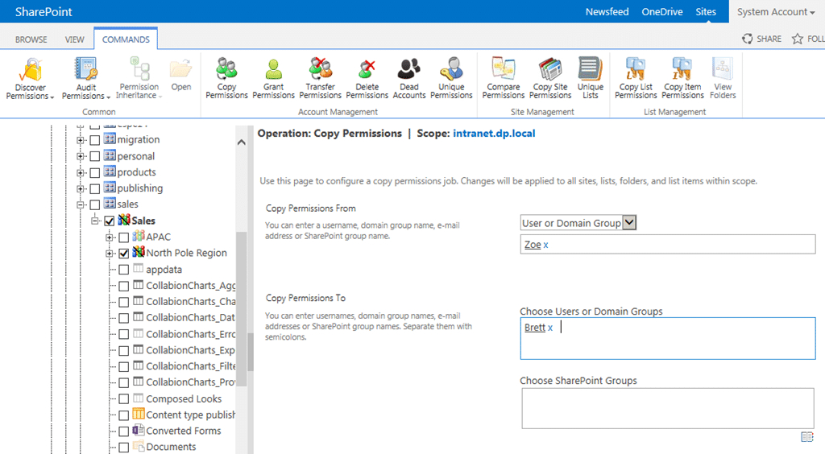Click the Grant Permissions icon
Image resolution: width=825 pixels, height=454 pixels.
coord(273,69)
